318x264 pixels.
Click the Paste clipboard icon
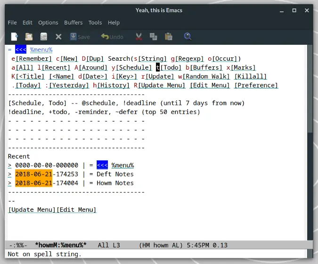tap(168, 37)
